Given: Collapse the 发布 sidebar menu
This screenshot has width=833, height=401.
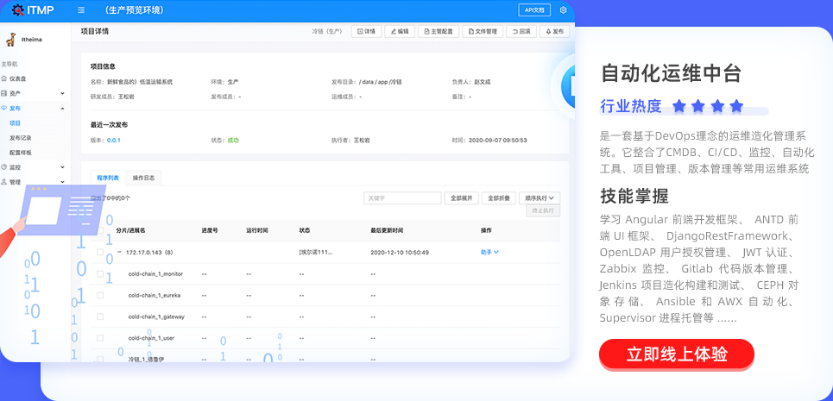Looking at the screenshot, I should (x=33, y=108).
